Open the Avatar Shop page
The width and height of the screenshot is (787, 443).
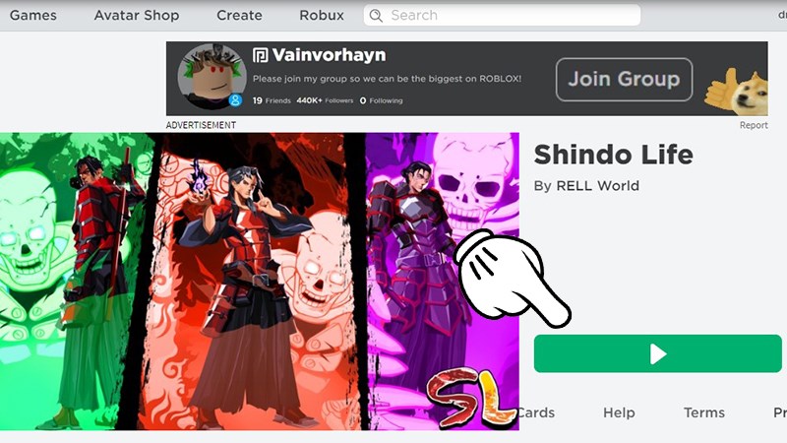pos(137,16)
